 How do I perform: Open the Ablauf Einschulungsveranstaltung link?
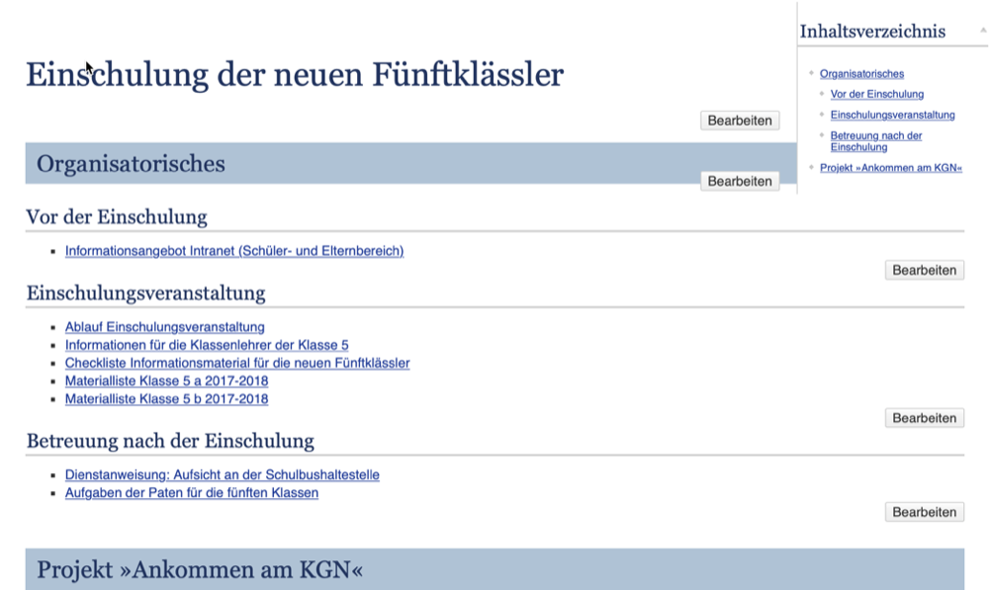click(x=164, y=327)
